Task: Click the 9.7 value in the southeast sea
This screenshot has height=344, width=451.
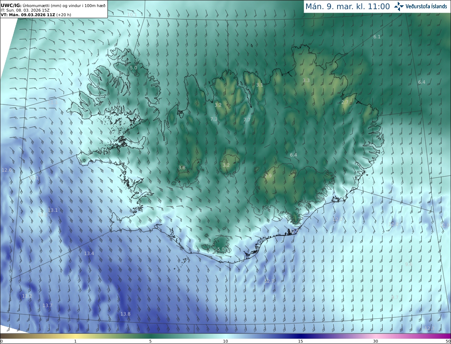Action: [395, 298]
